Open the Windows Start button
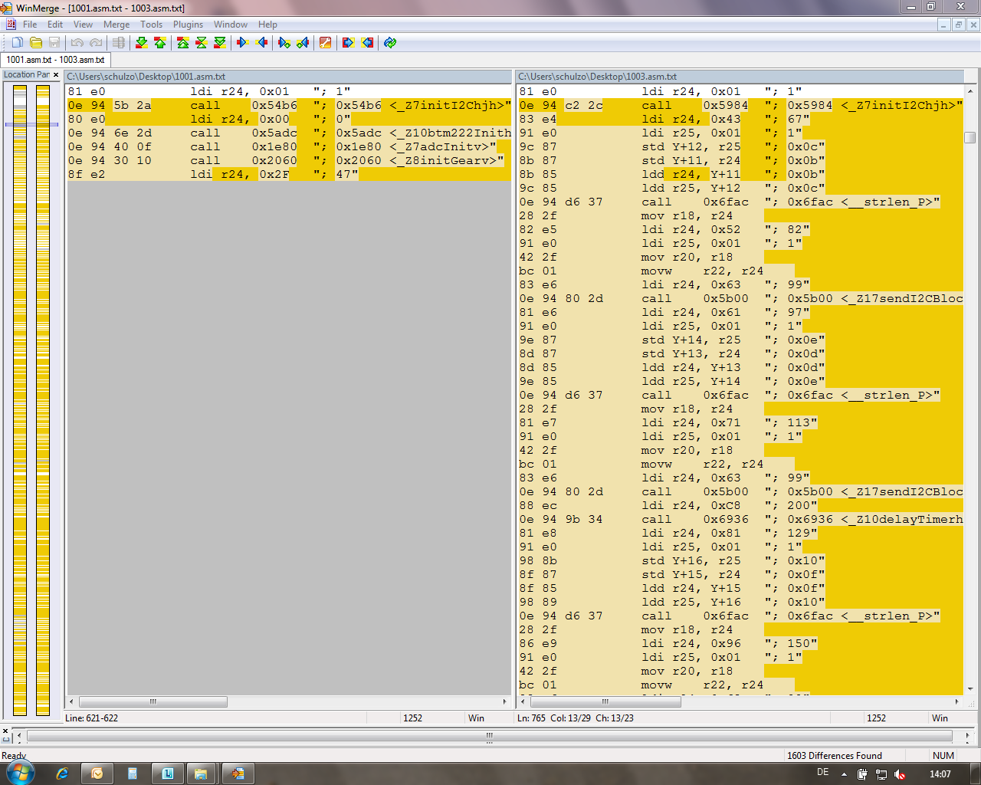The image size is (981, 785). pyautogui.click(x=20, y=773)
